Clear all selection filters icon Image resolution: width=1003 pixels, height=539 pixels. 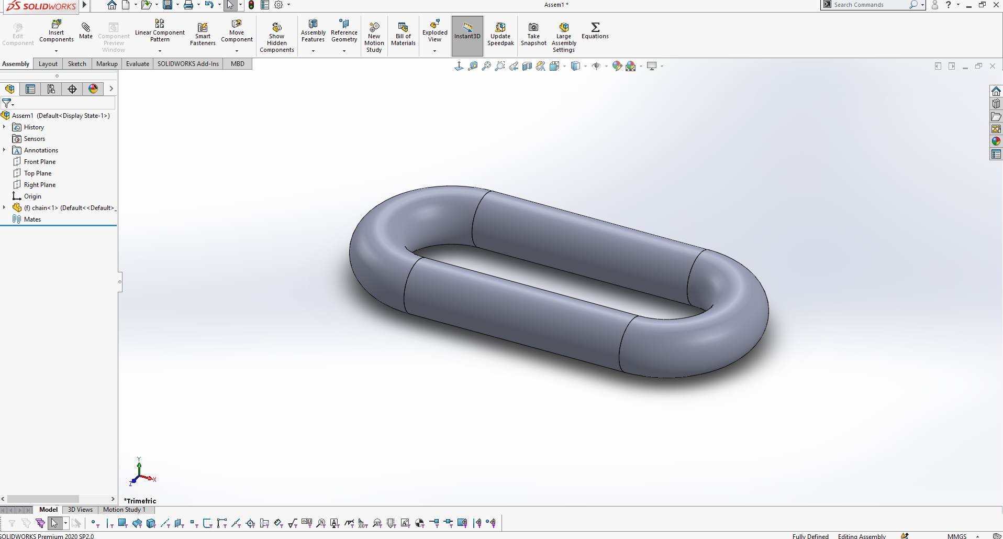(x=26, y=523)
